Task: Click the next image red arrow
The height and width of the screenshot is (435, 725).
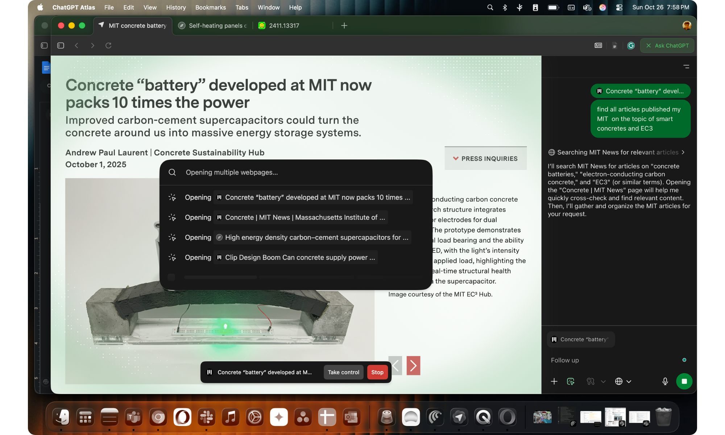Action: 413,365
